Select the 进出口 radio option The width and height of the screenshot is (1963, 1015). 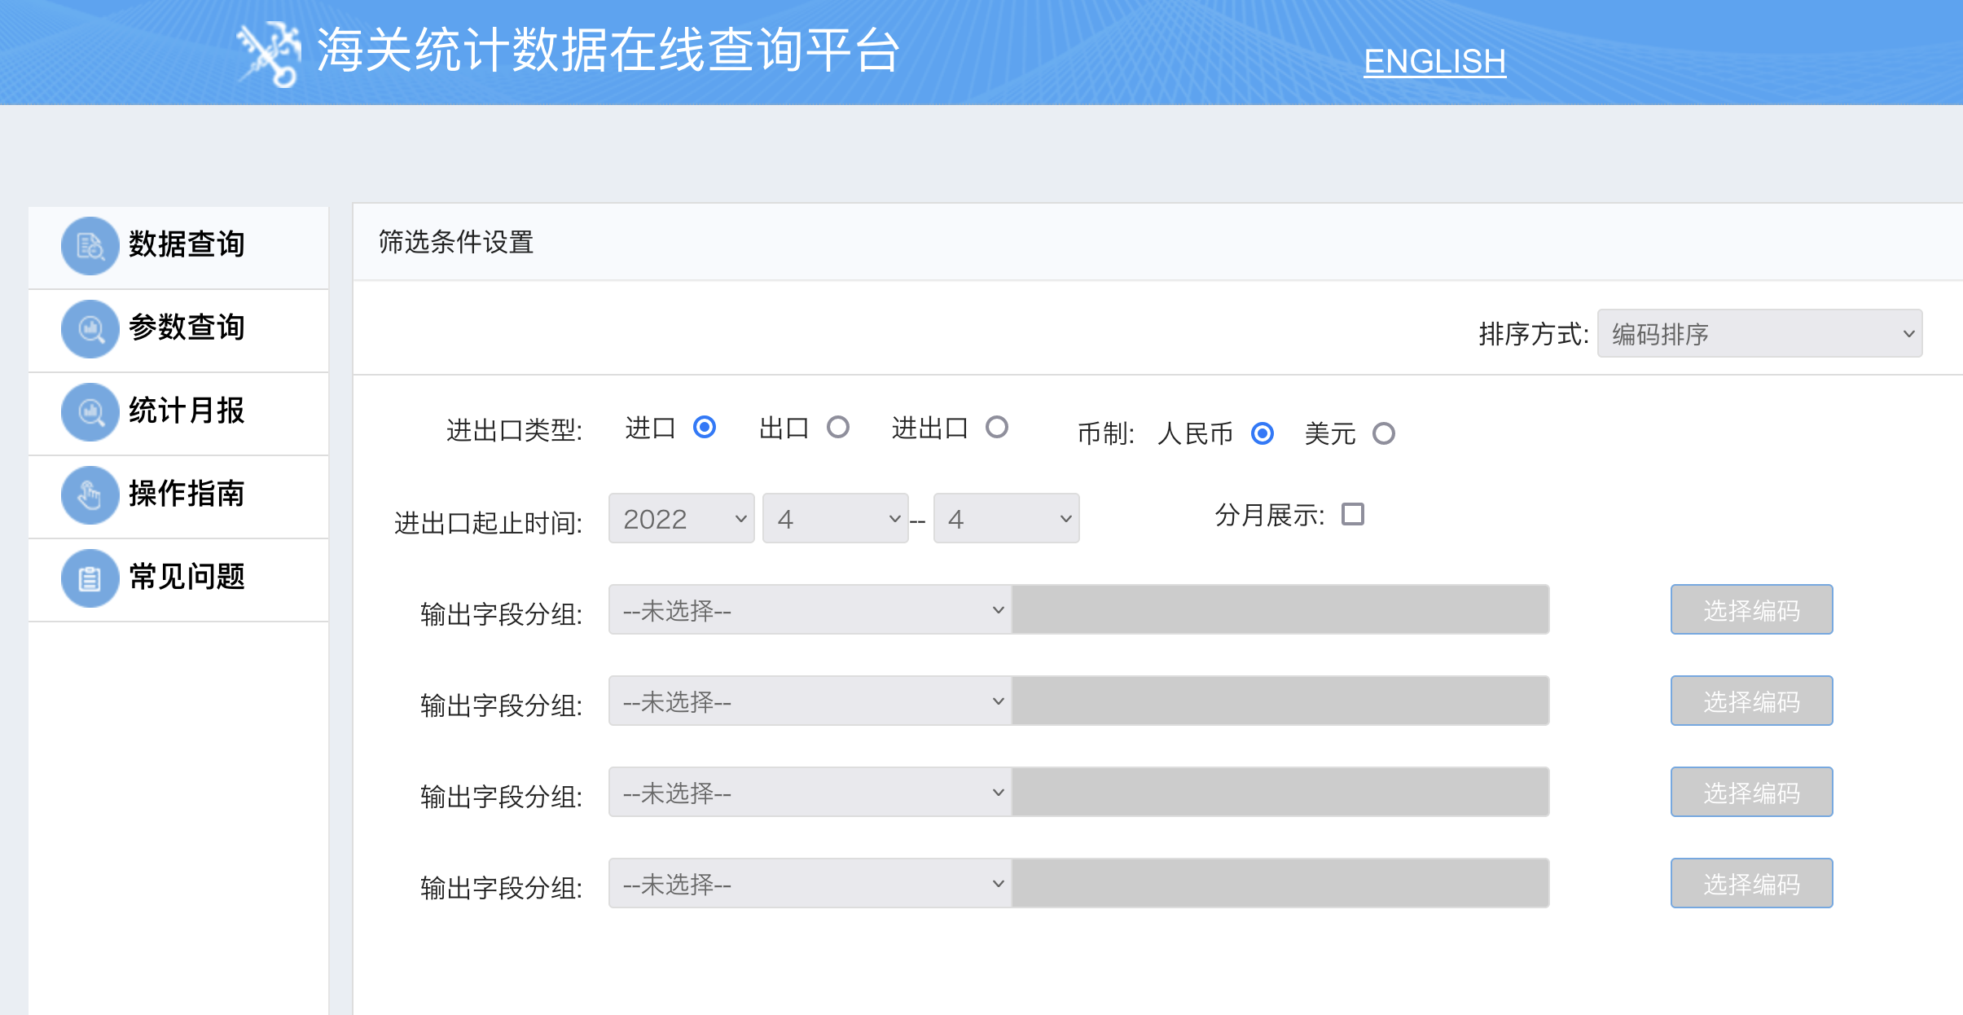[x=996, y=427]
